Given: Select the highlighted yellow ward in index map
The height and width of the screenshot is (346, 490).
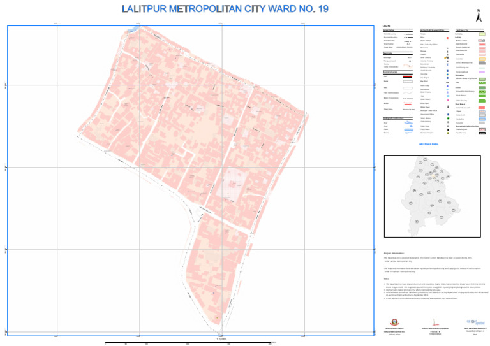Looking at the screenshot, I should click(434, 177).
